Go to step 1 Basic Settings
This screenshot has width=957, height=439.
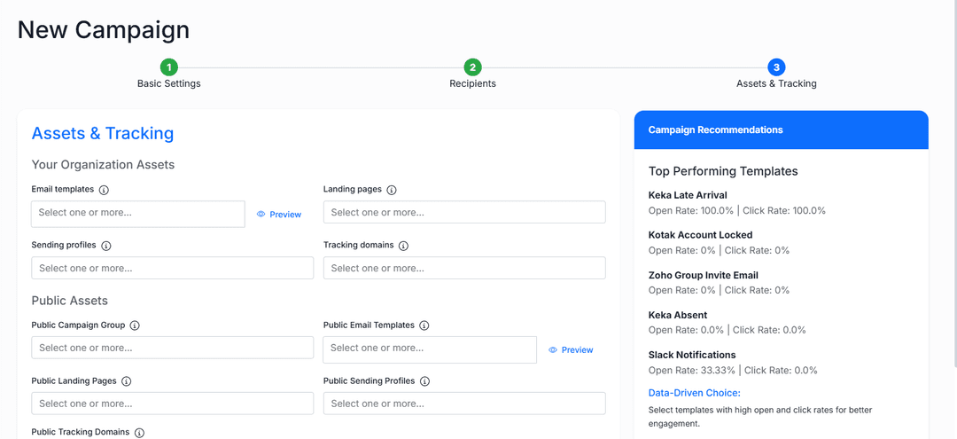point(168,67)
